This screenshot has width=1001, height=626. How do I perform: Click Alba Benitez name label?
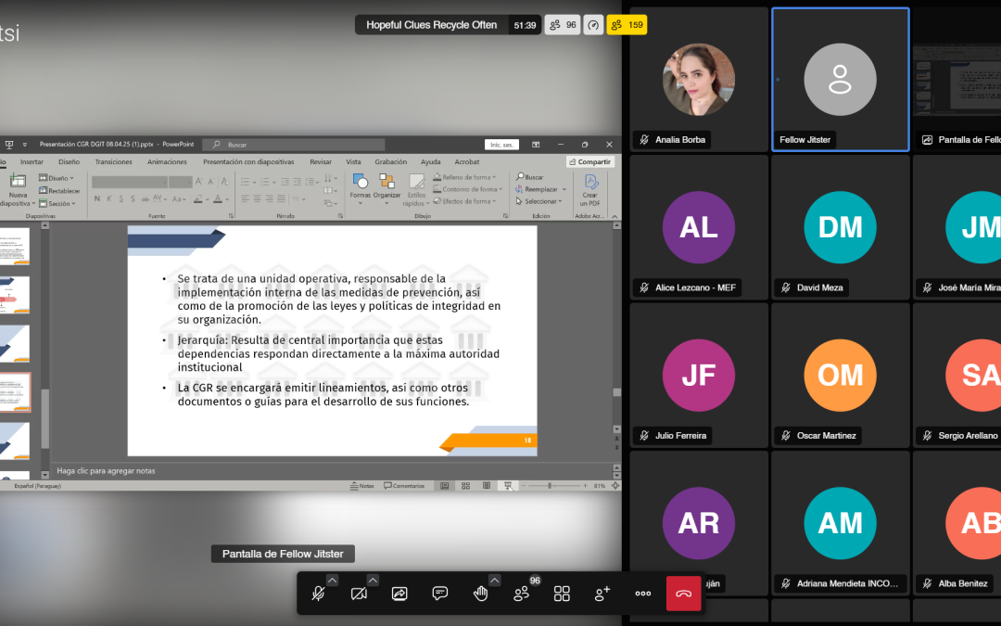[963, 583]
